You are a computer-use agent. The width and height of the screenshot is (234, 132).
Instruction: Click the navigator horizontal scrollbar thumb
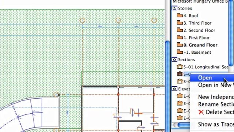[x=184, y=125]
